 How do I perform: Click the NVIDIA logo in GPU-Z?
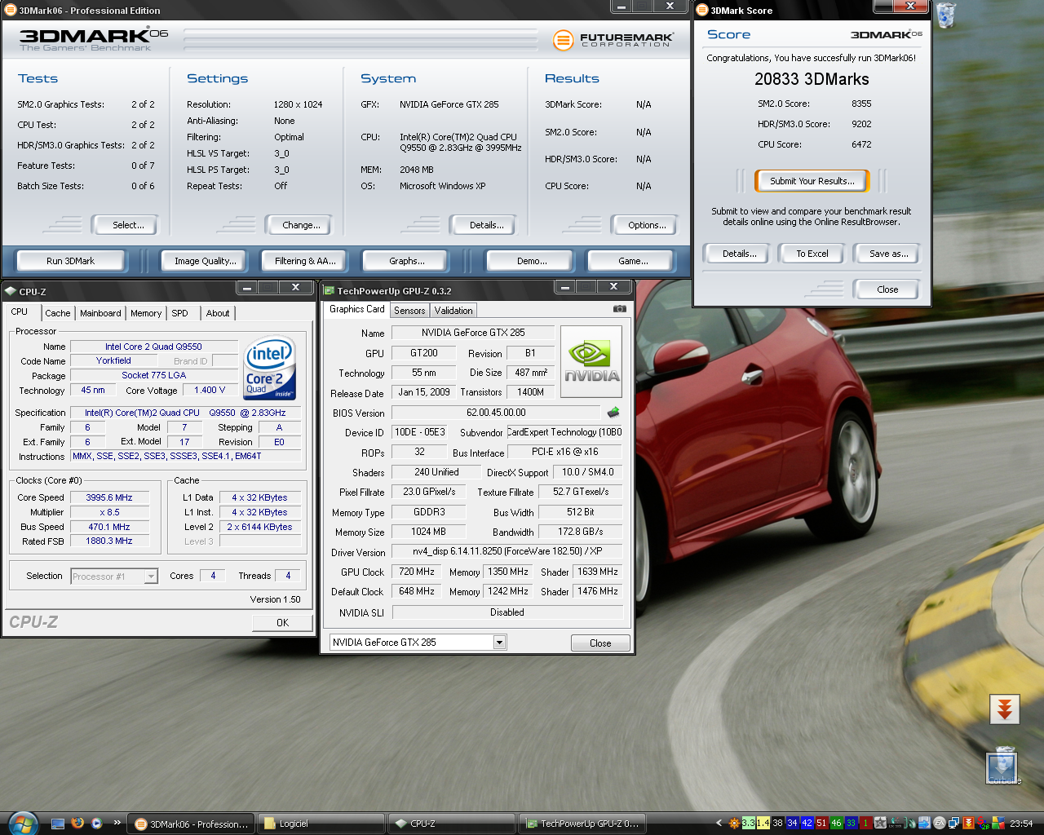point(591,362)
